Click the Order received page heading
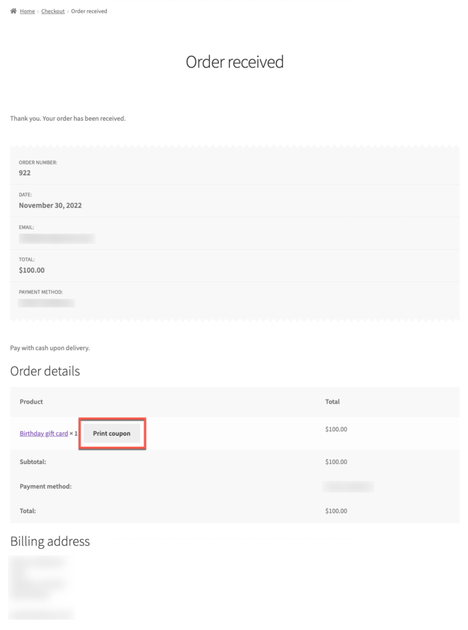The image size is (468, 630). (235, 62)
